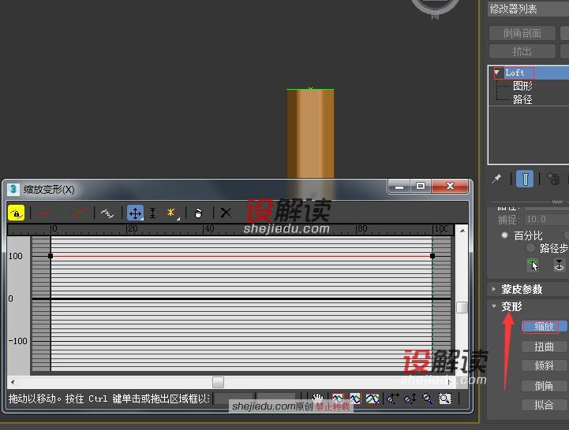Click the Delete Control Point icon
The image size is (569, 430).
pos(198,213)
